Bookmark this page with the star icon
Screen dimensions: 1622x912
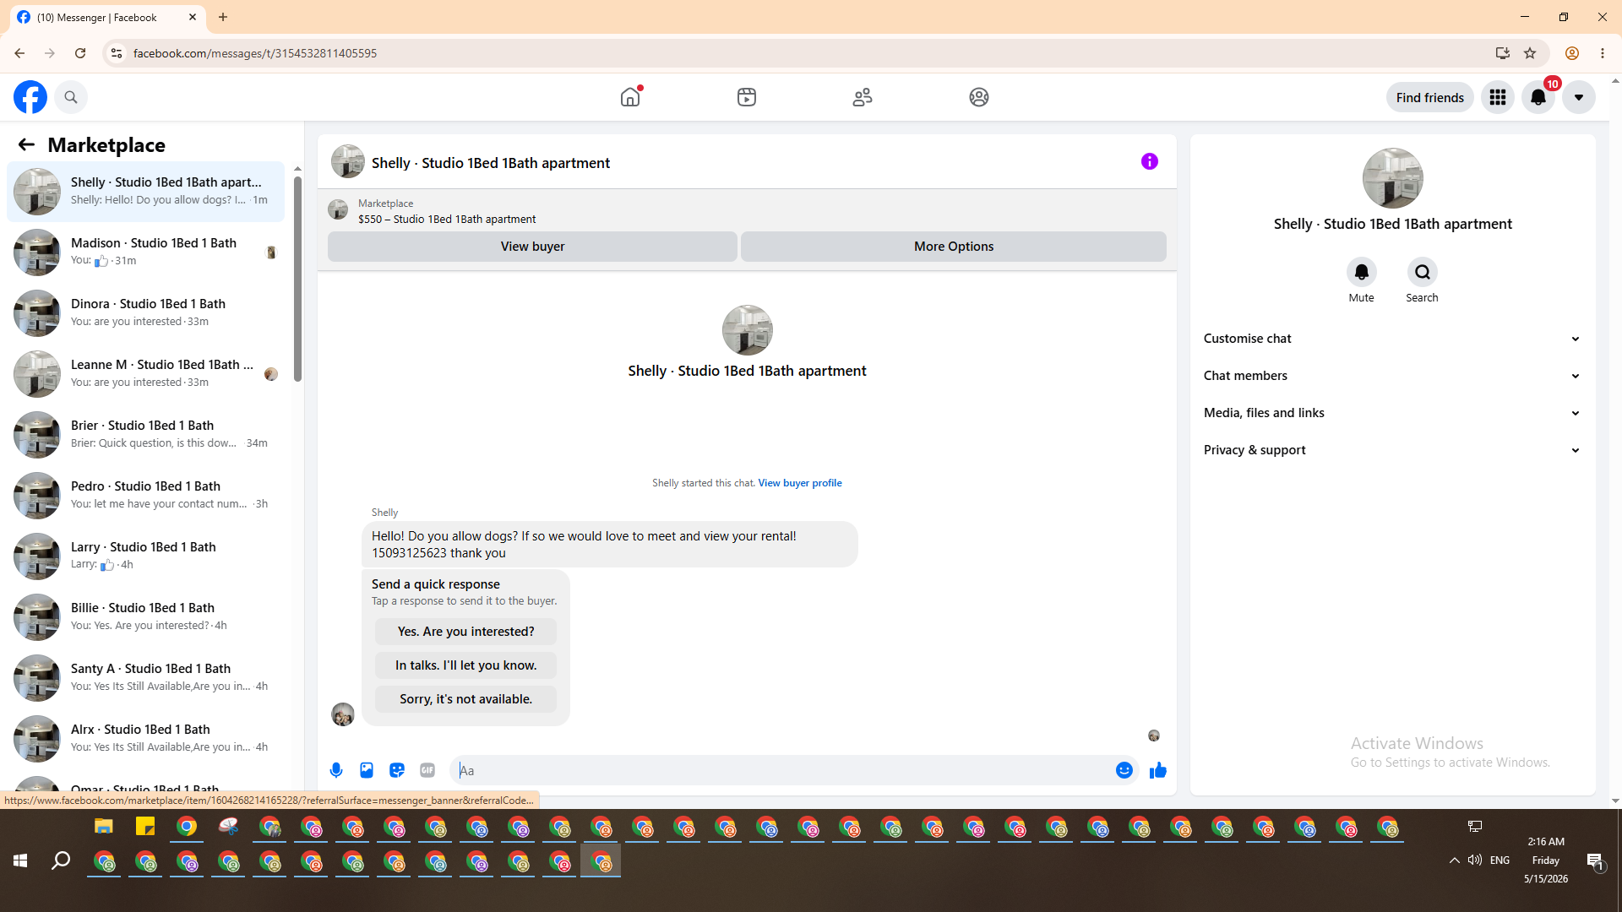point(1530,53)
